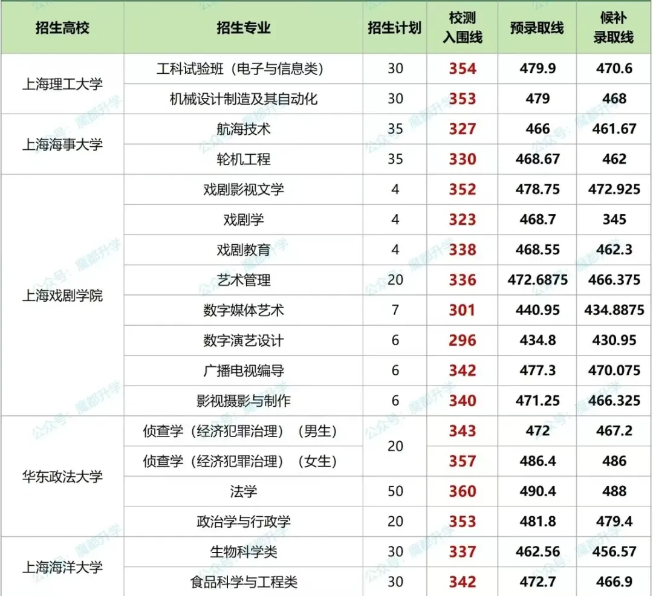Click the 472.6875 预录取线 value

[x=538, y=280]
